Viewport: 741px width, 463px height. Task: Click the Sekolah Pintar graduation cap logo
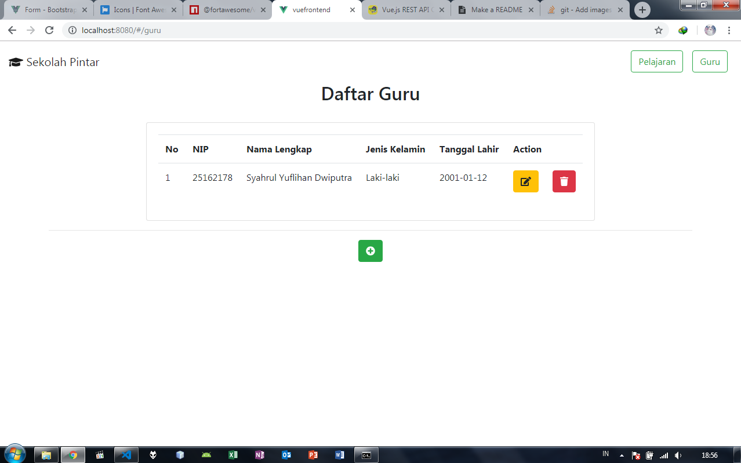[14, 61]
